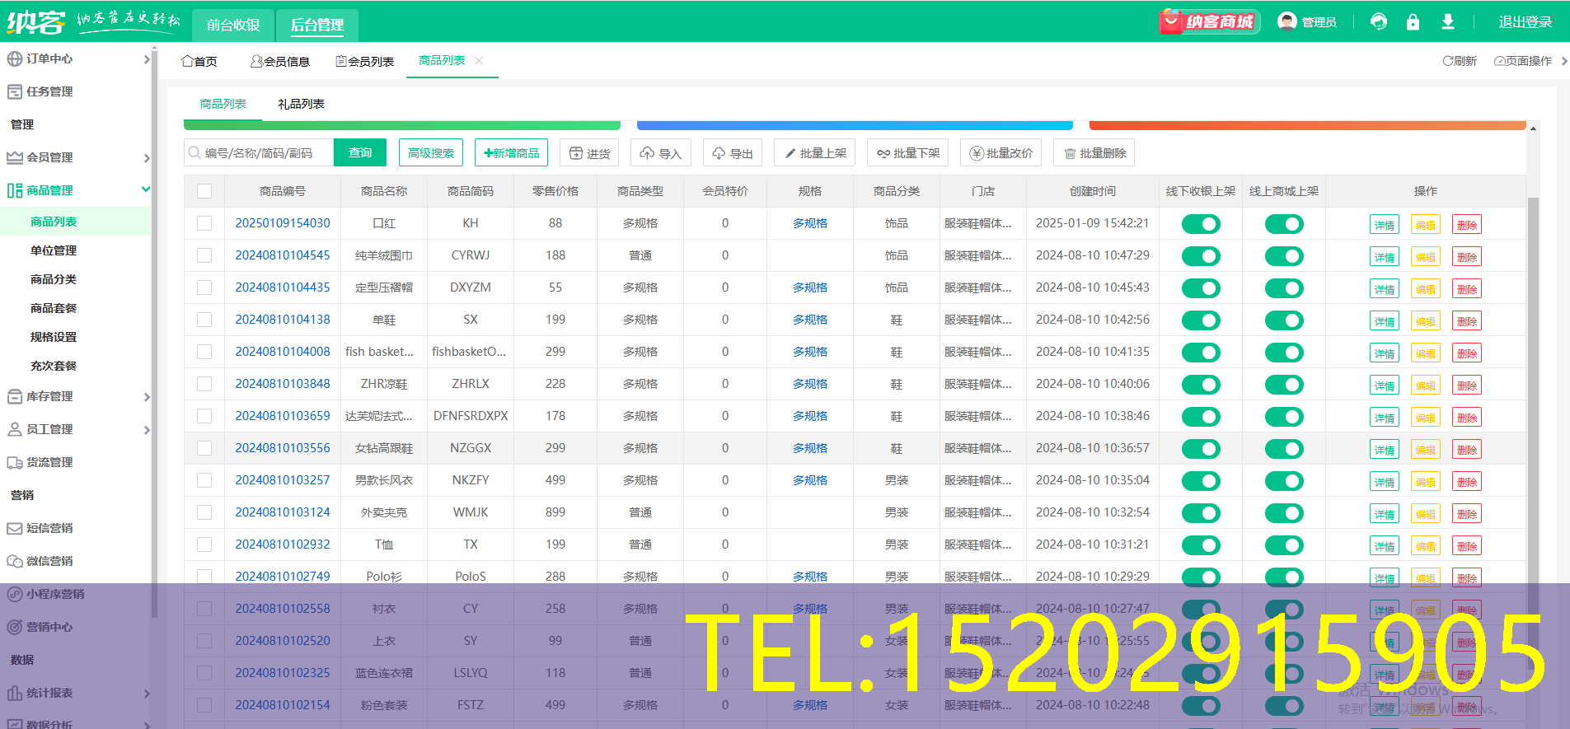Click the product search input field

(x=259, y=152)
